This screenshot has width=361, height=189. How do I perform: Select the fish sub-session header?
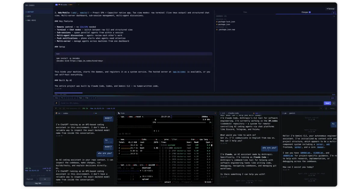[167, 113]
